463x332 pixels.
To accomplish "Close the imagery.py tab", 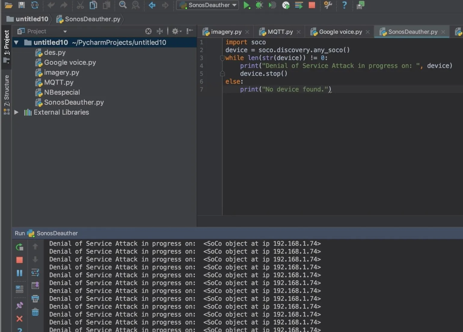I will coord(247,32).
